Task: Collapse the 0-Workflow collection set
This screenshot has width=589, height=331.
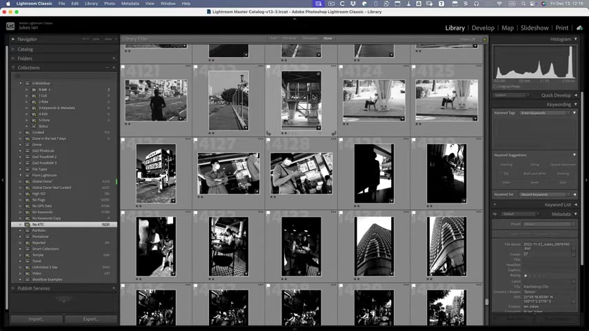Action: pos(20,83)
